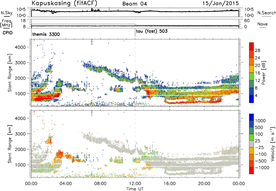
Task: Click the '04:00' time axis label
Action: tap(66, 184)
